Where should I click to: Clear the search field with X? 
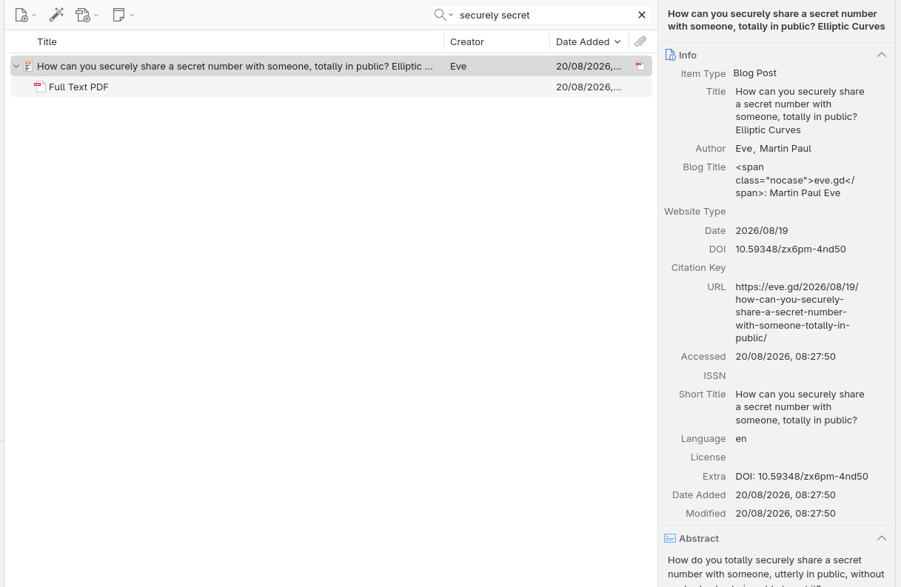(x=642, y=15)
